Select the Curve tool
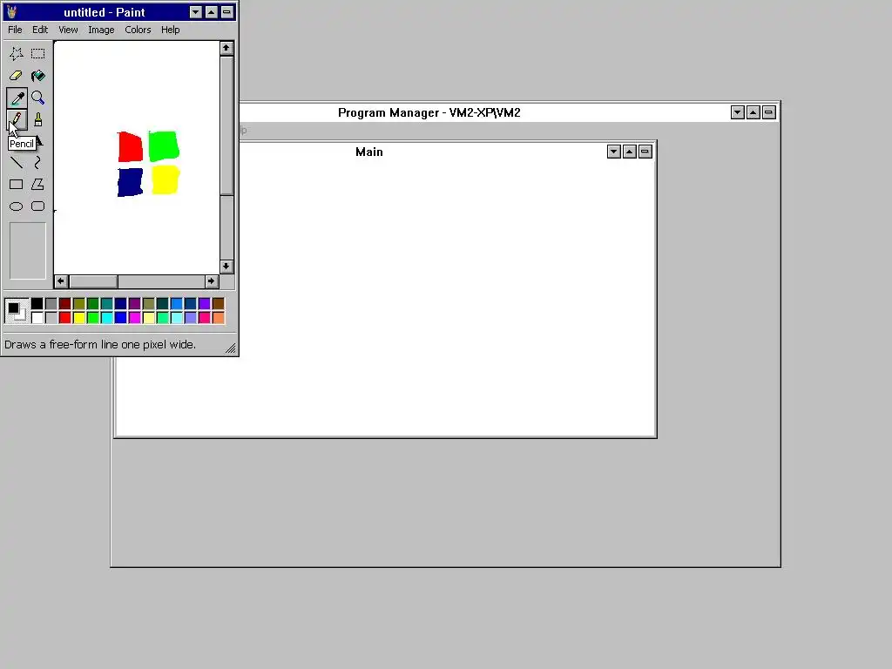Image resolution: width=892 pixels, height=669 pixels. coord(37,163)
